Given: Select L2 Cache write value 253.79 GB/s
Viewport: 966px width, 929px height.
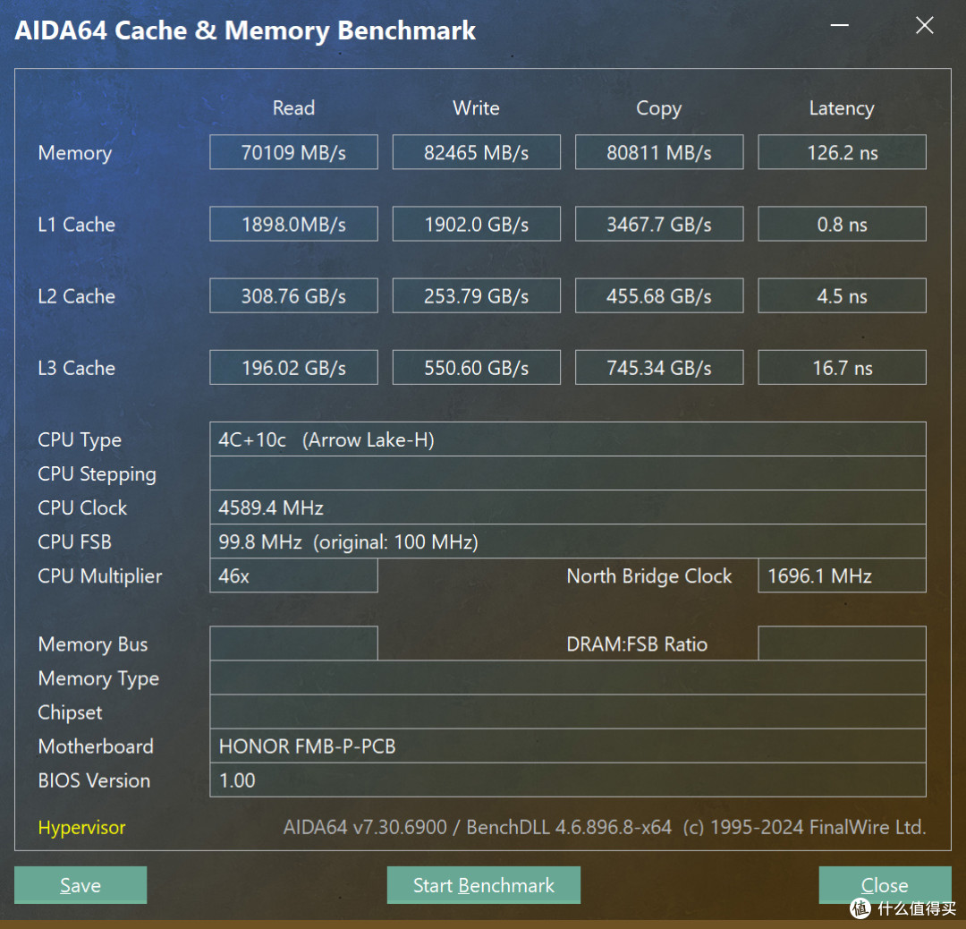Looking at the screenshot, I should (x=476, y=295).
